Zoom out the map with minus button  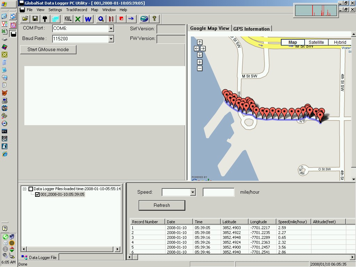200,68
